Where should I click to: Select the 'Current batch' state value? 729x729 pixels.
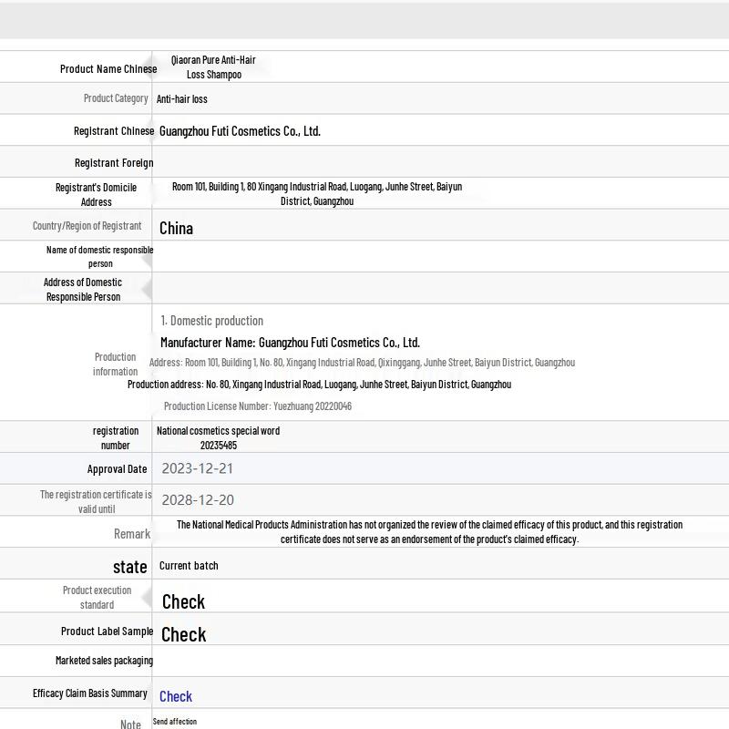[x=189, y=566]
